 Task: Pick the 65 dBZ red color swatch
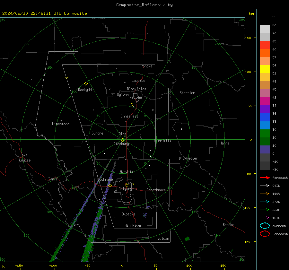point(265,45)
